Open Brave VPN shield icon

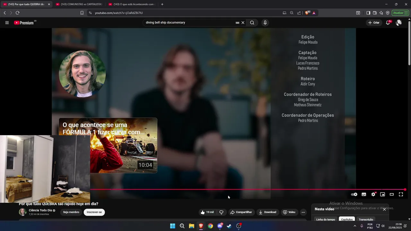pyautogui.click(x=388, y=13)
